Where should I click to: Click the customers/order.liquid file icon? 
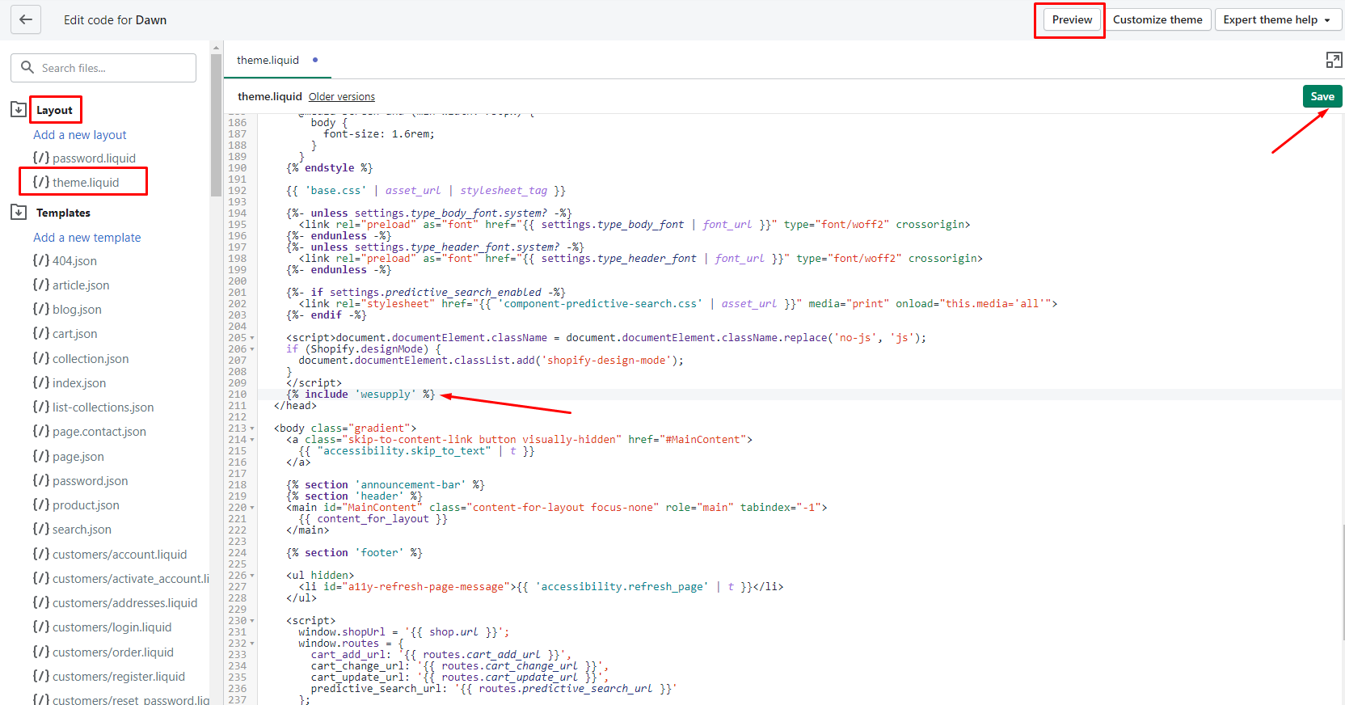(x=41, y=652)
